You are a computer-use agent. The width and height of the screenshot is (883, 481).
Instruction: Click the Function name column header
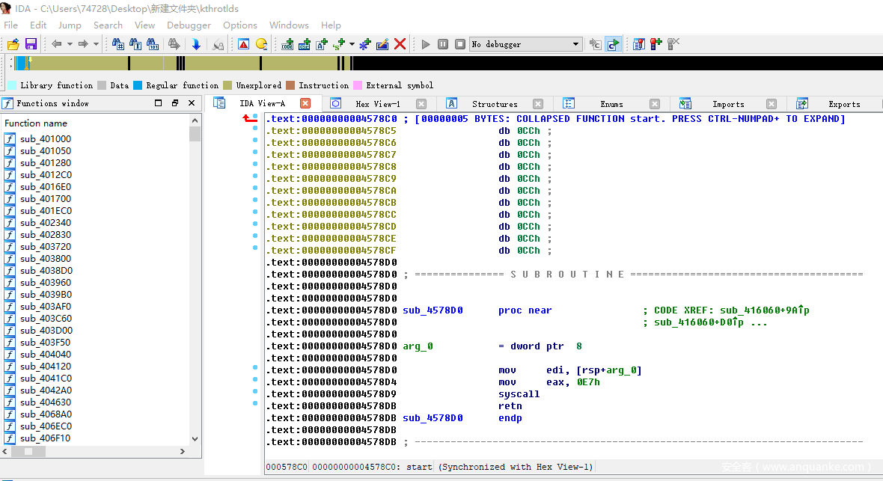click(36, 123)
